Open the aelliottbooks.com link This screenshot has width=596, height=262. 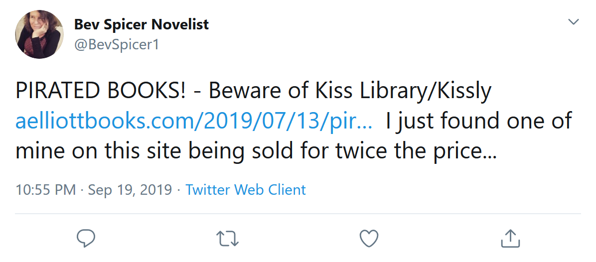point(193,122)
